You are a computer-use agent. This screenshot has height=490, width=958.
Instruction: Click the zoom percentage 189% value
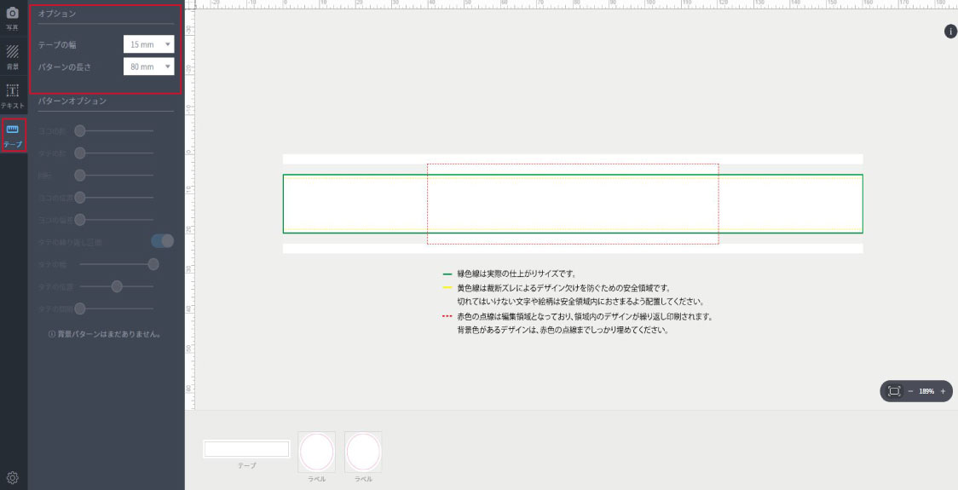[926, 391]
